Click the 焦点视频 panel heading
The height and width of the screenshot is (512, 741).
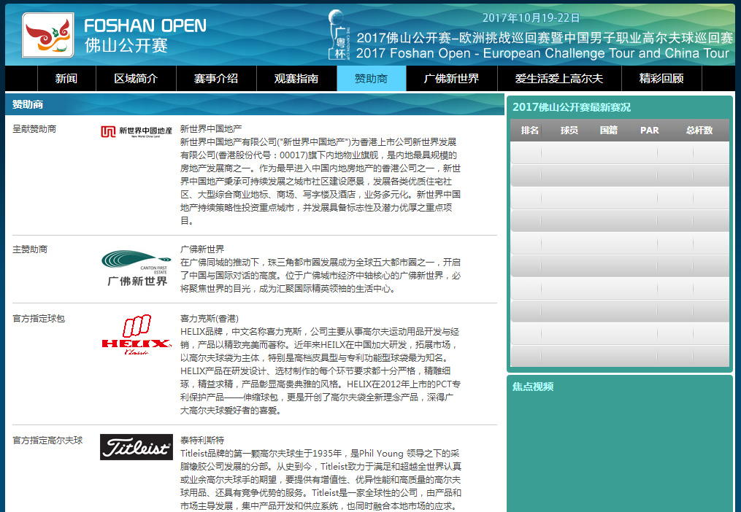point(533,387)
